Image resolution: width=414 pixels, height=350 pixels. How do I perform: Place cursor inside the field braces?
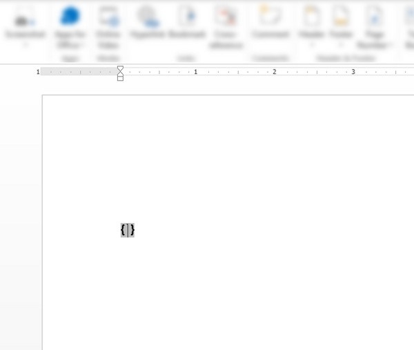click(128, 230)
